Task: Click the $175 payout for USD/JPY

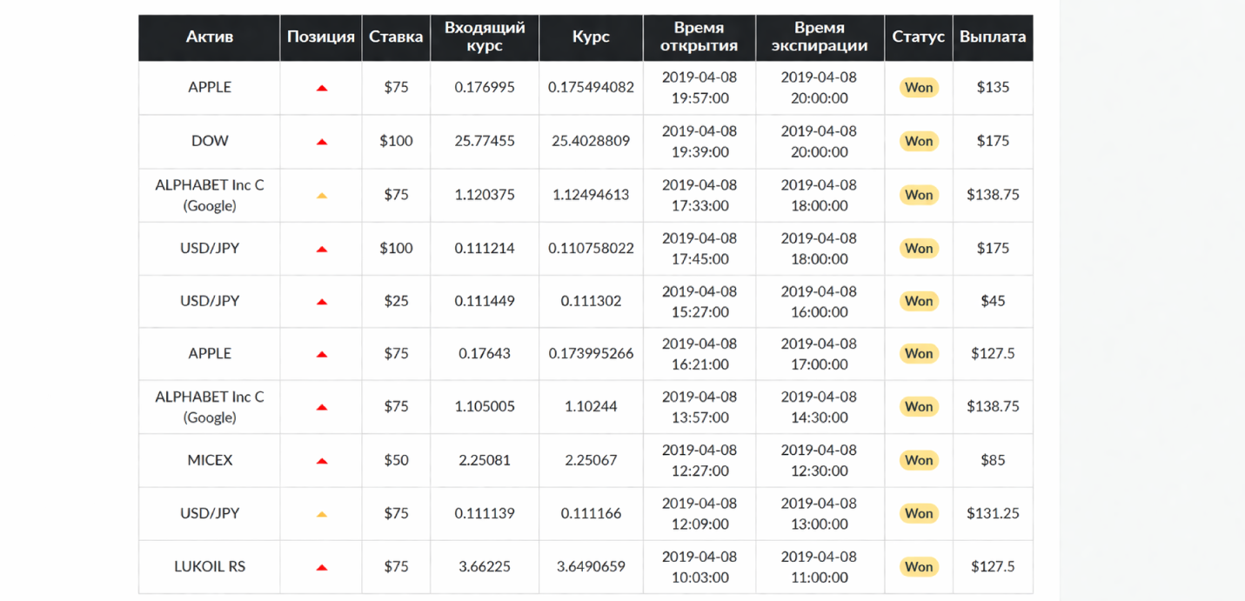Action: coord(993,248)
